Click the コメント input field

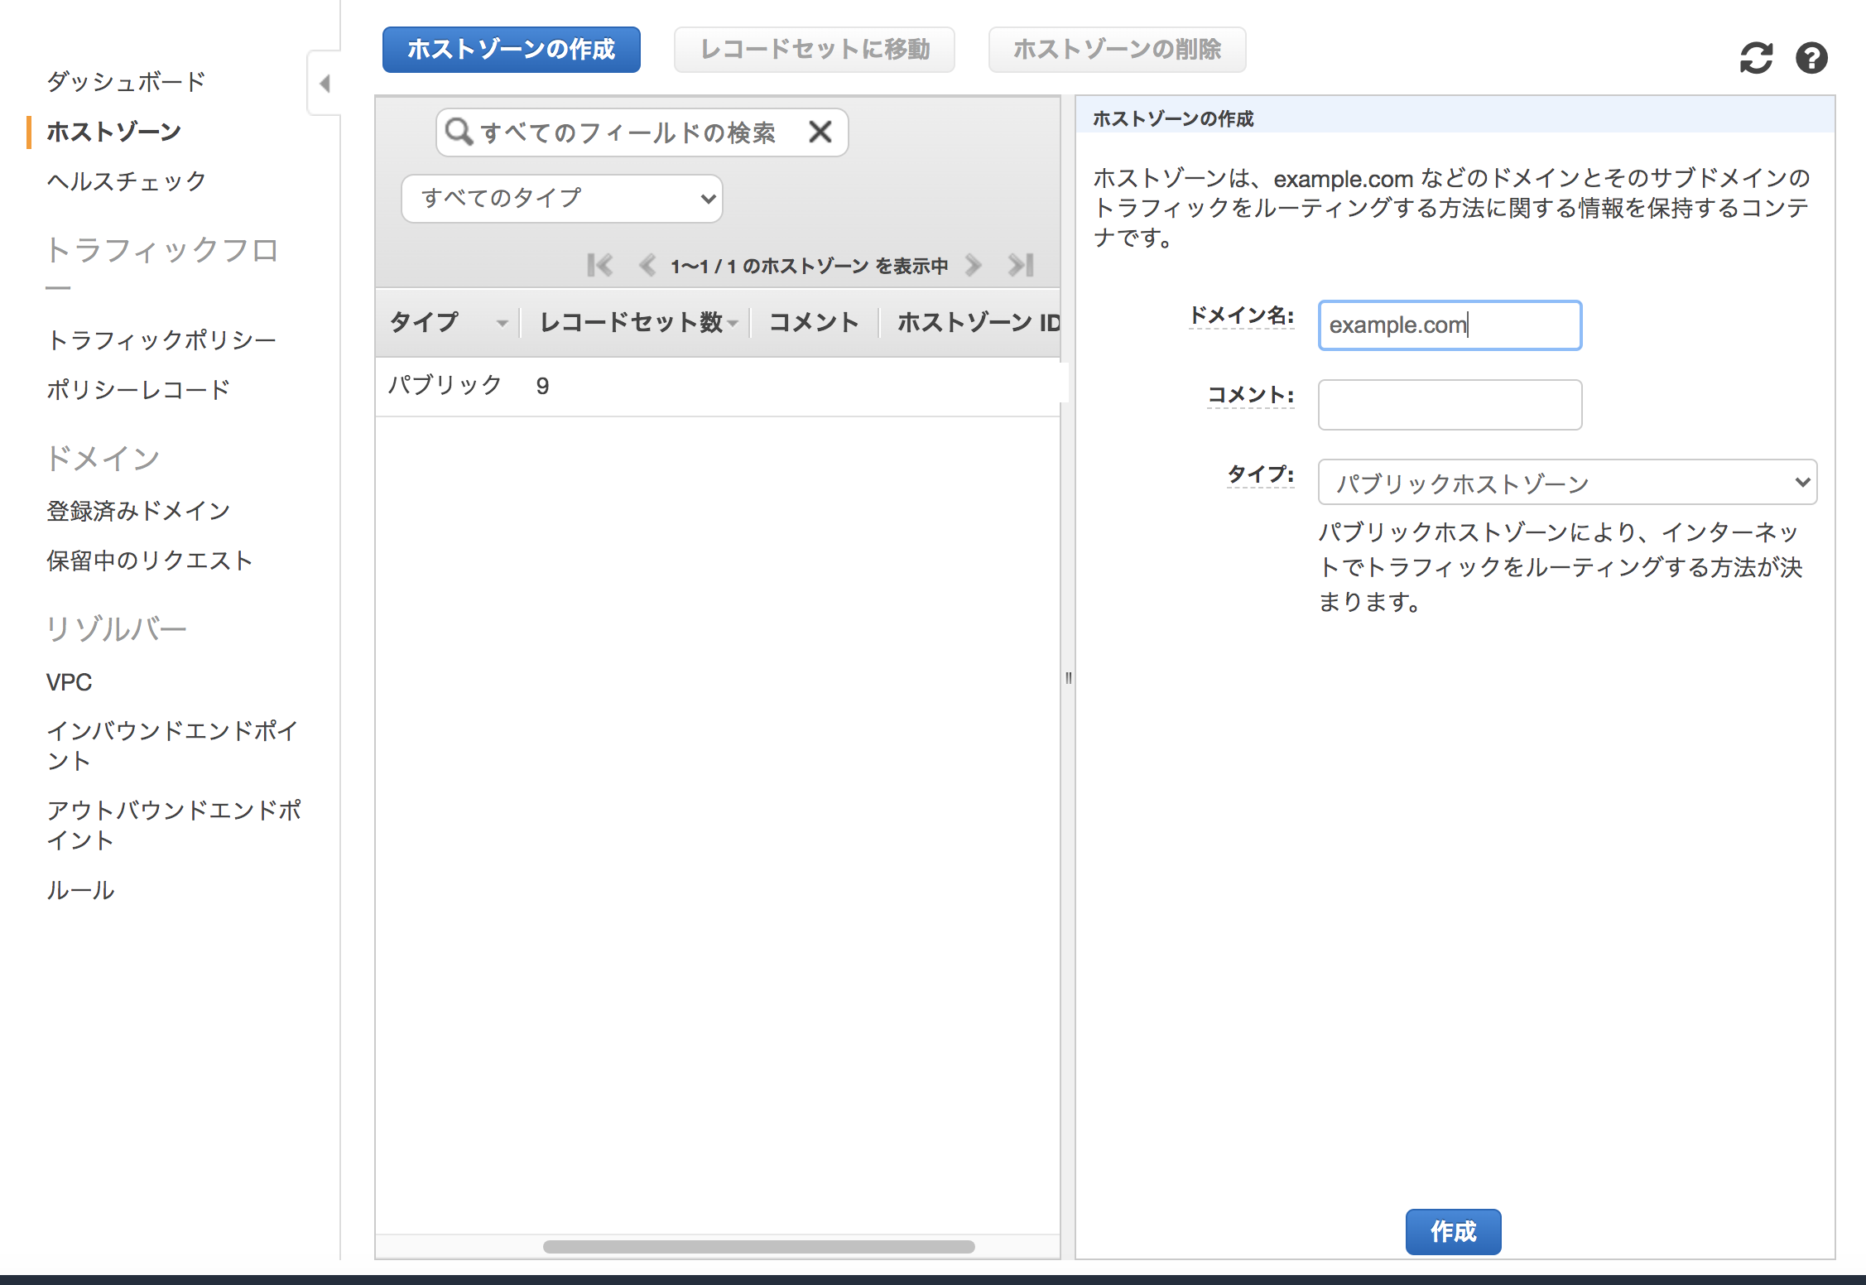click(1450, 405)
